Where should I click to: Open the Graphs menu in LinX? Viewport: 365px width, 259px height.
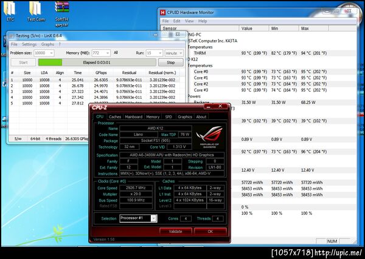click(x=47, y=44)
